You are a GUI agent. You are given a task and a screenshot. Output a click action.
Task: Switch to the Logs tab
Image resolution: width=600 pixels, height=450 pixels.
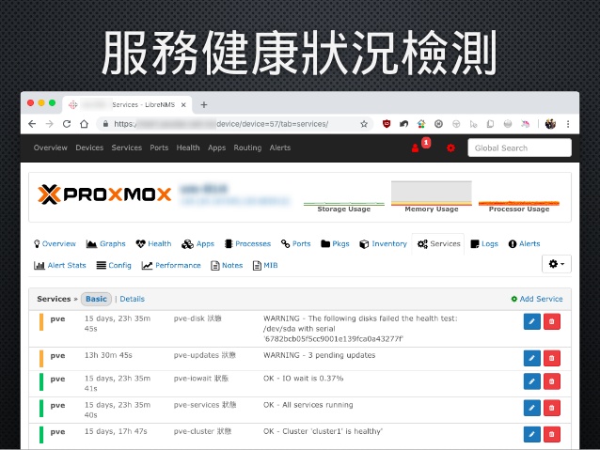click(484, 244)
